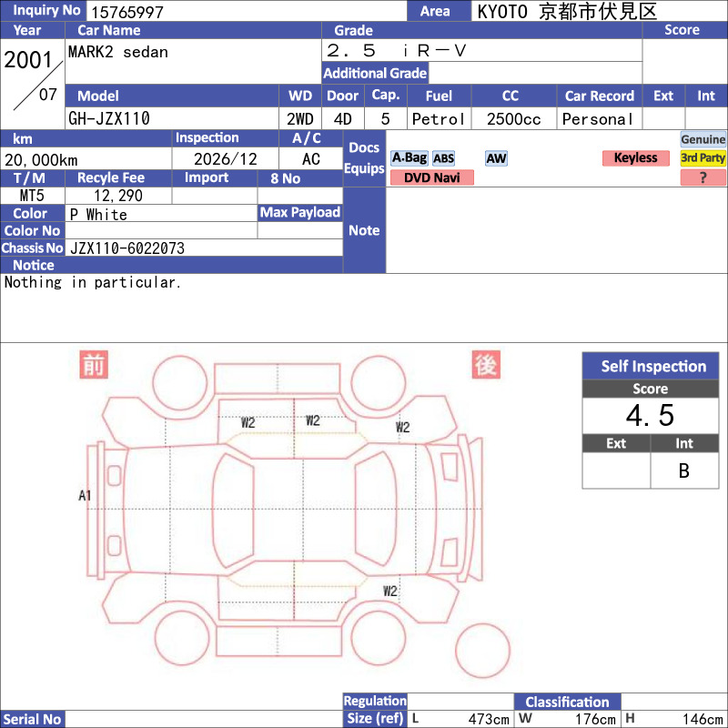
Task: Click the year value 2001
Action: tap(28, 60)
